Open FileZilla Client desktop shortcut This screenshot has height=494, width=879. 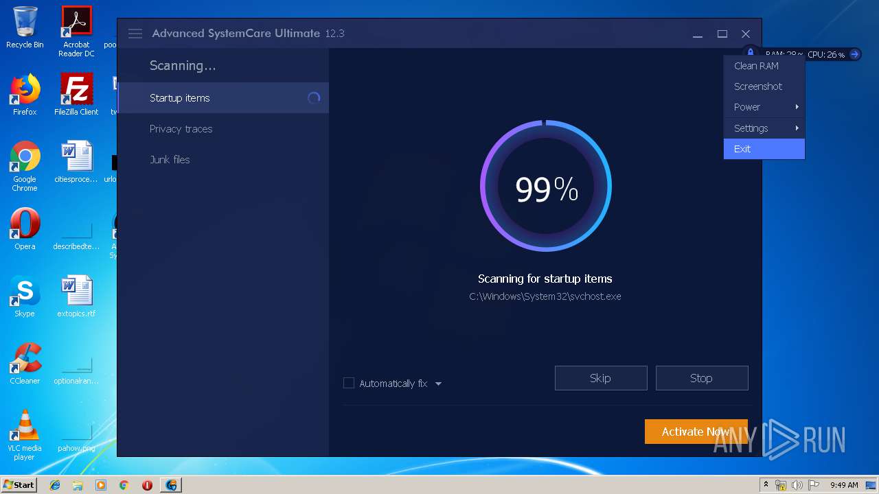point(76,95)
